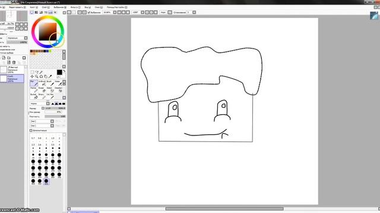Select the Water brush tool
The height and width of the screenshot is (213, 380).
tap(58, 83)
